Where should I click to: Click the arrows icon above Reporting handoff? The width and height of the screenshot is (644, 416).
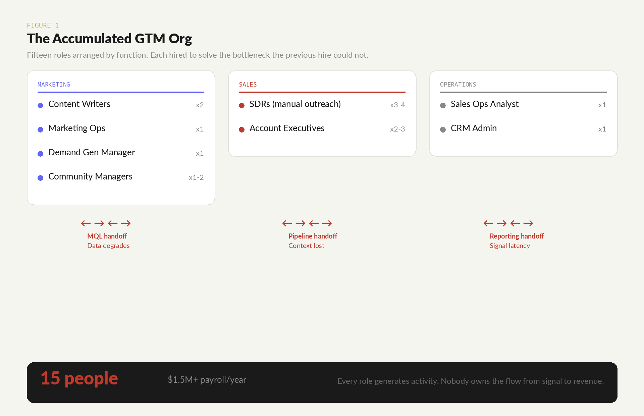508,223
